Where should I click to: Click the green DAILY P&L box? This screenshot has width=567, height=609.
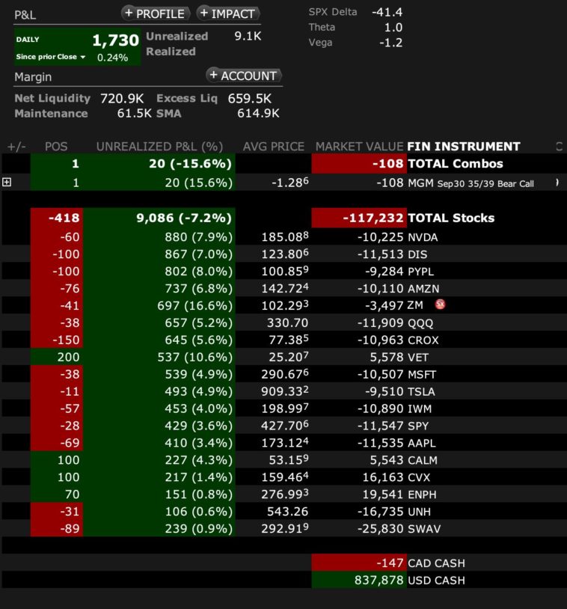[77, 46]
